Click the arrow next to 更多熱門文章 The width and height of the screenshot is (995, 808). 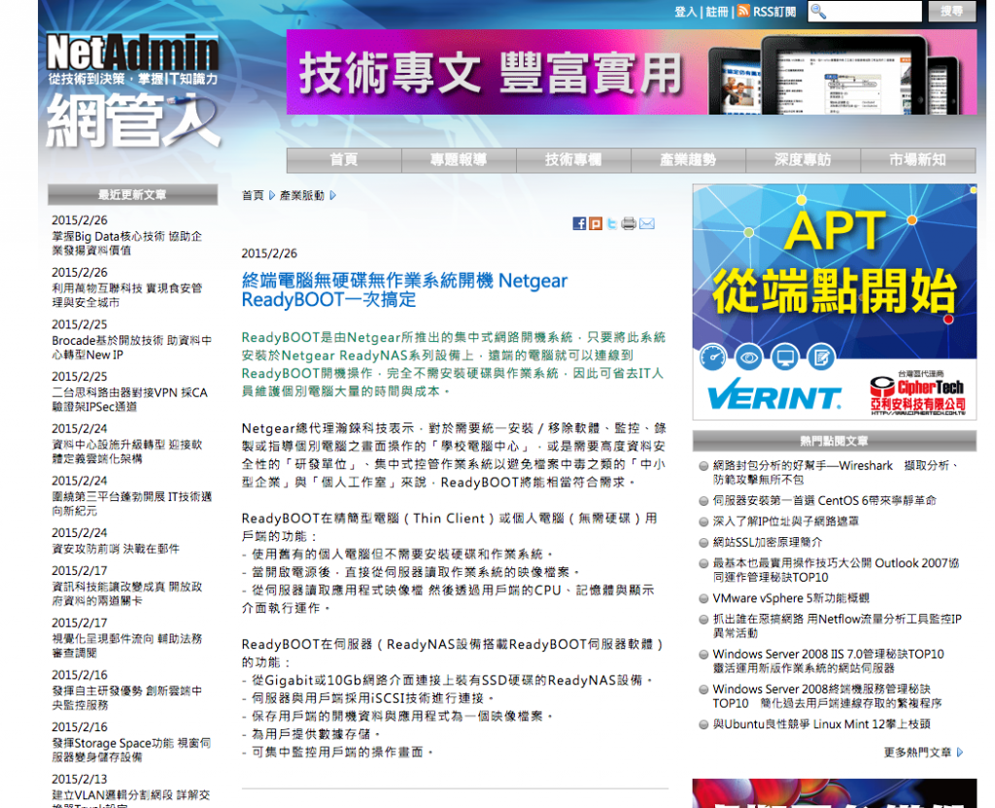(960, 753)
